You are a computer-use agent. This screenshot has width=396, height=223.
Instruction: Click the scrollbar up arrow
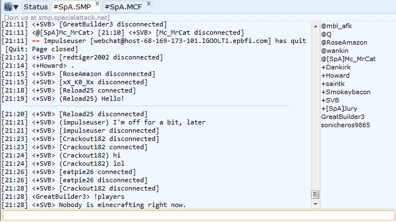[x=315, y=26]
